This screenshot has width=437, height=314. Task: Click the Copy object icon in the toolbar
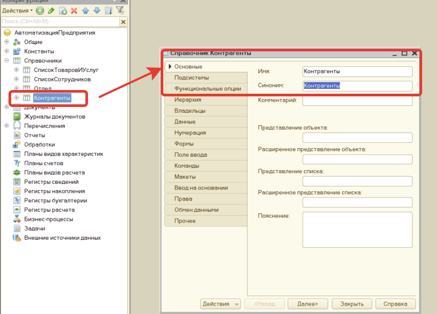pos(63,11)
